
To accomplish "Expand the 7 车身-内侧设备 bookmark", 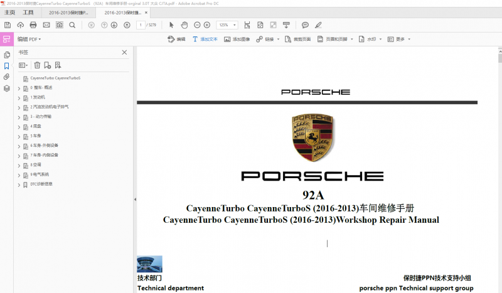I will [x=19, y=156].
